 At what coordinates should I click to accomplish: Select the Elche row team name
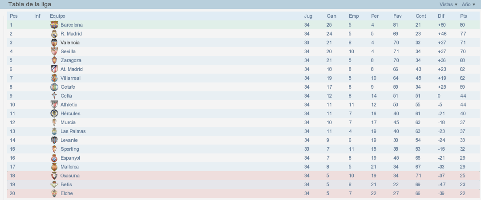point(67,193)
